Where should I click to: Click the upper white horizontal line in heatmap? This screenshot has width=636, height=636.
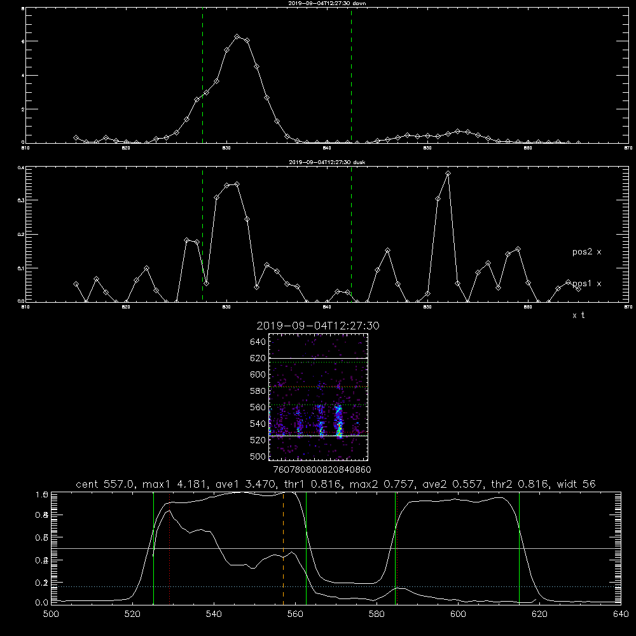[x=318, y=358]
